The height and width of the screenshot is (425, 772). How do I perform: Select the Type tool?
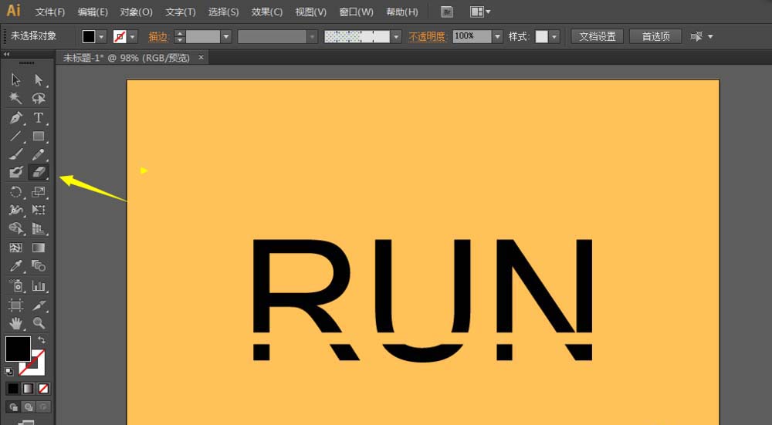pos(38,118)
